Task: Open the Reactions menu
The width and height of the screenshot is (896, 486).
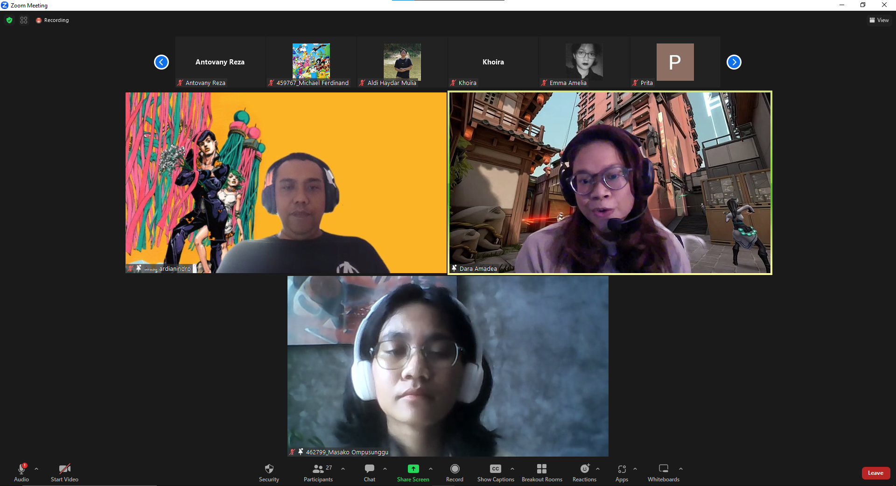Action: click(x=584, y=472)
